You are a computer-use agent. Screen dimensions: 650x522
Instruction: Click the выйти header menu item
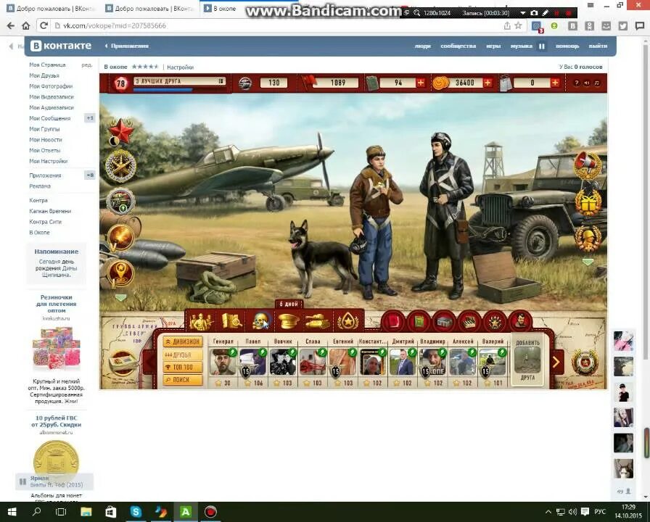click(x=598, y=46)
